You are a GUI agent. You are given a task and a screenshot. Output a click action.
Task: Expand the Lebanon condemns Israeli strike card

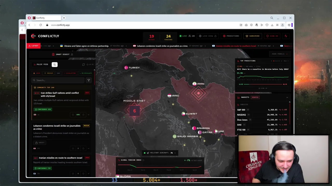(88, 149)
